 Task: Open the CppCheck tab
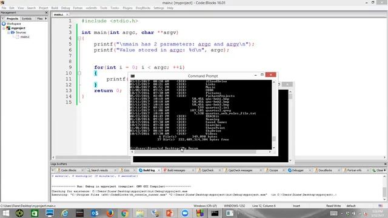(207, 170)
